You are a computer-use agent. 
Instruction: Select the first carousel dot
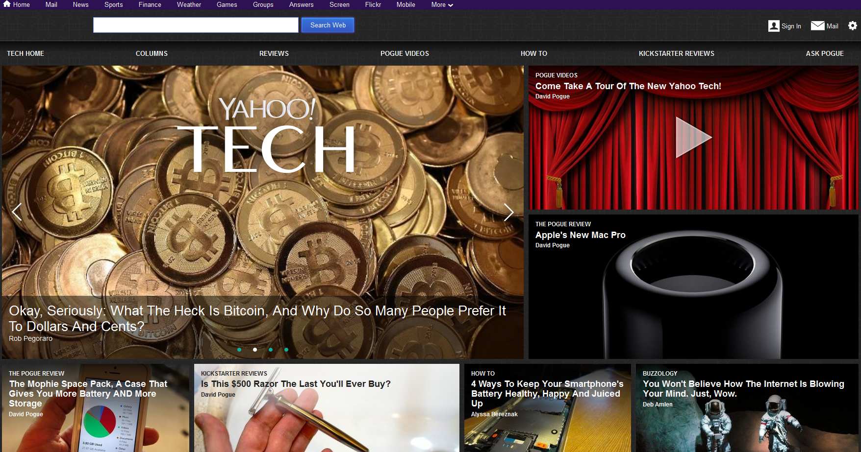(239, 350)
